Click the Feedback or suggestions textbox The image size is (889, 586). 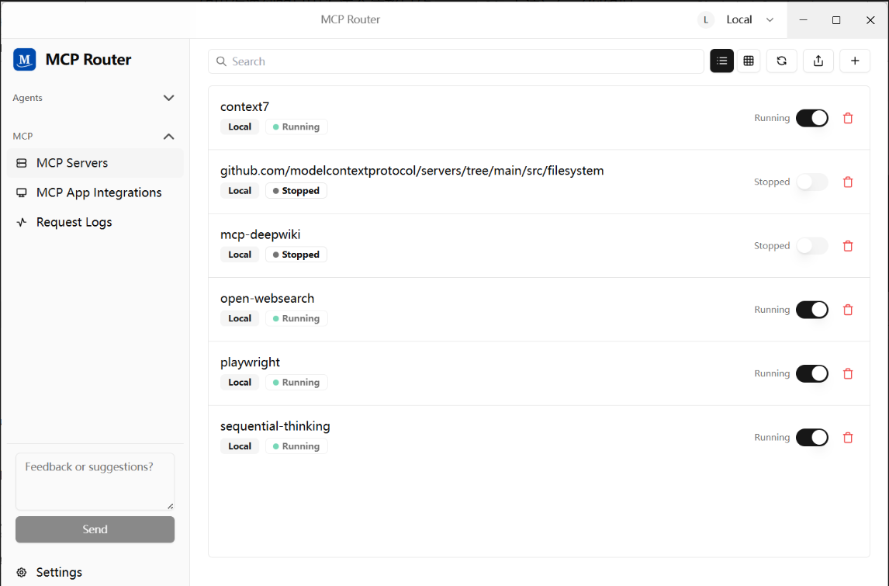[x=95, y=482]
